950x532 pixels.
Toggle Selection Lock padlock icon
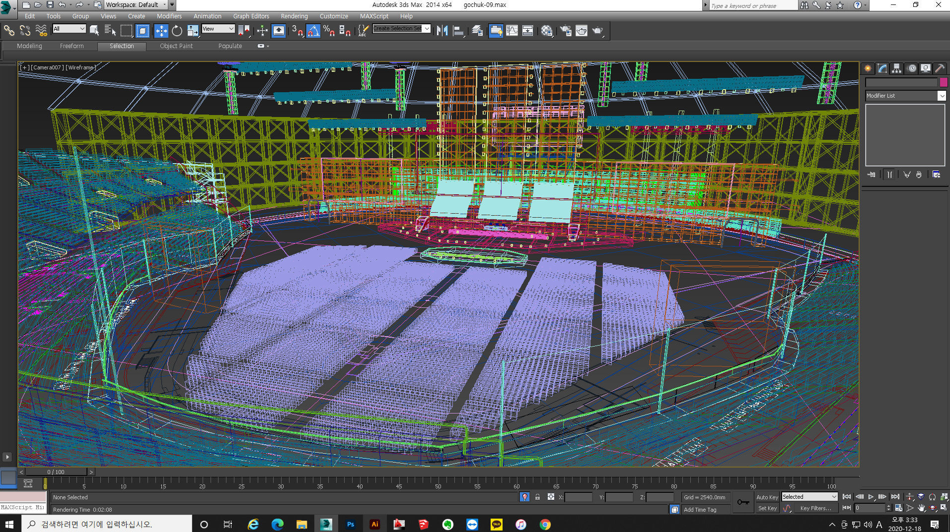[537, 497]
